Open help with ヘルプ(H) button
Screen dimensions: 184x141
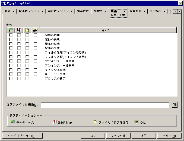click(x=169, y=136)
